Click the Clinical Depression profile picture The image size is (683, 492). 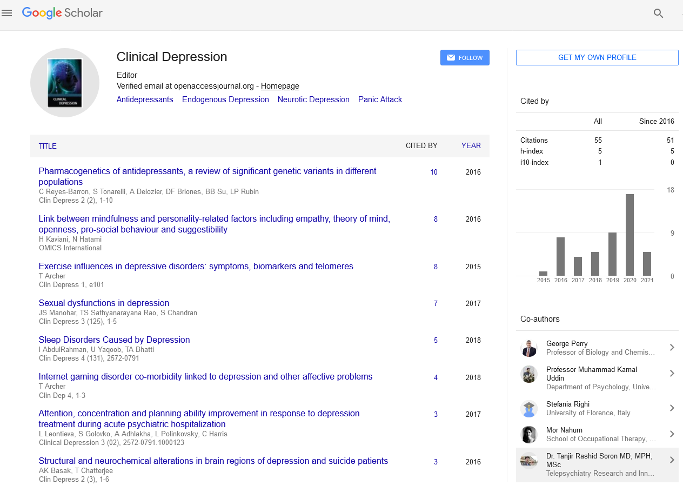coord(65,83)
